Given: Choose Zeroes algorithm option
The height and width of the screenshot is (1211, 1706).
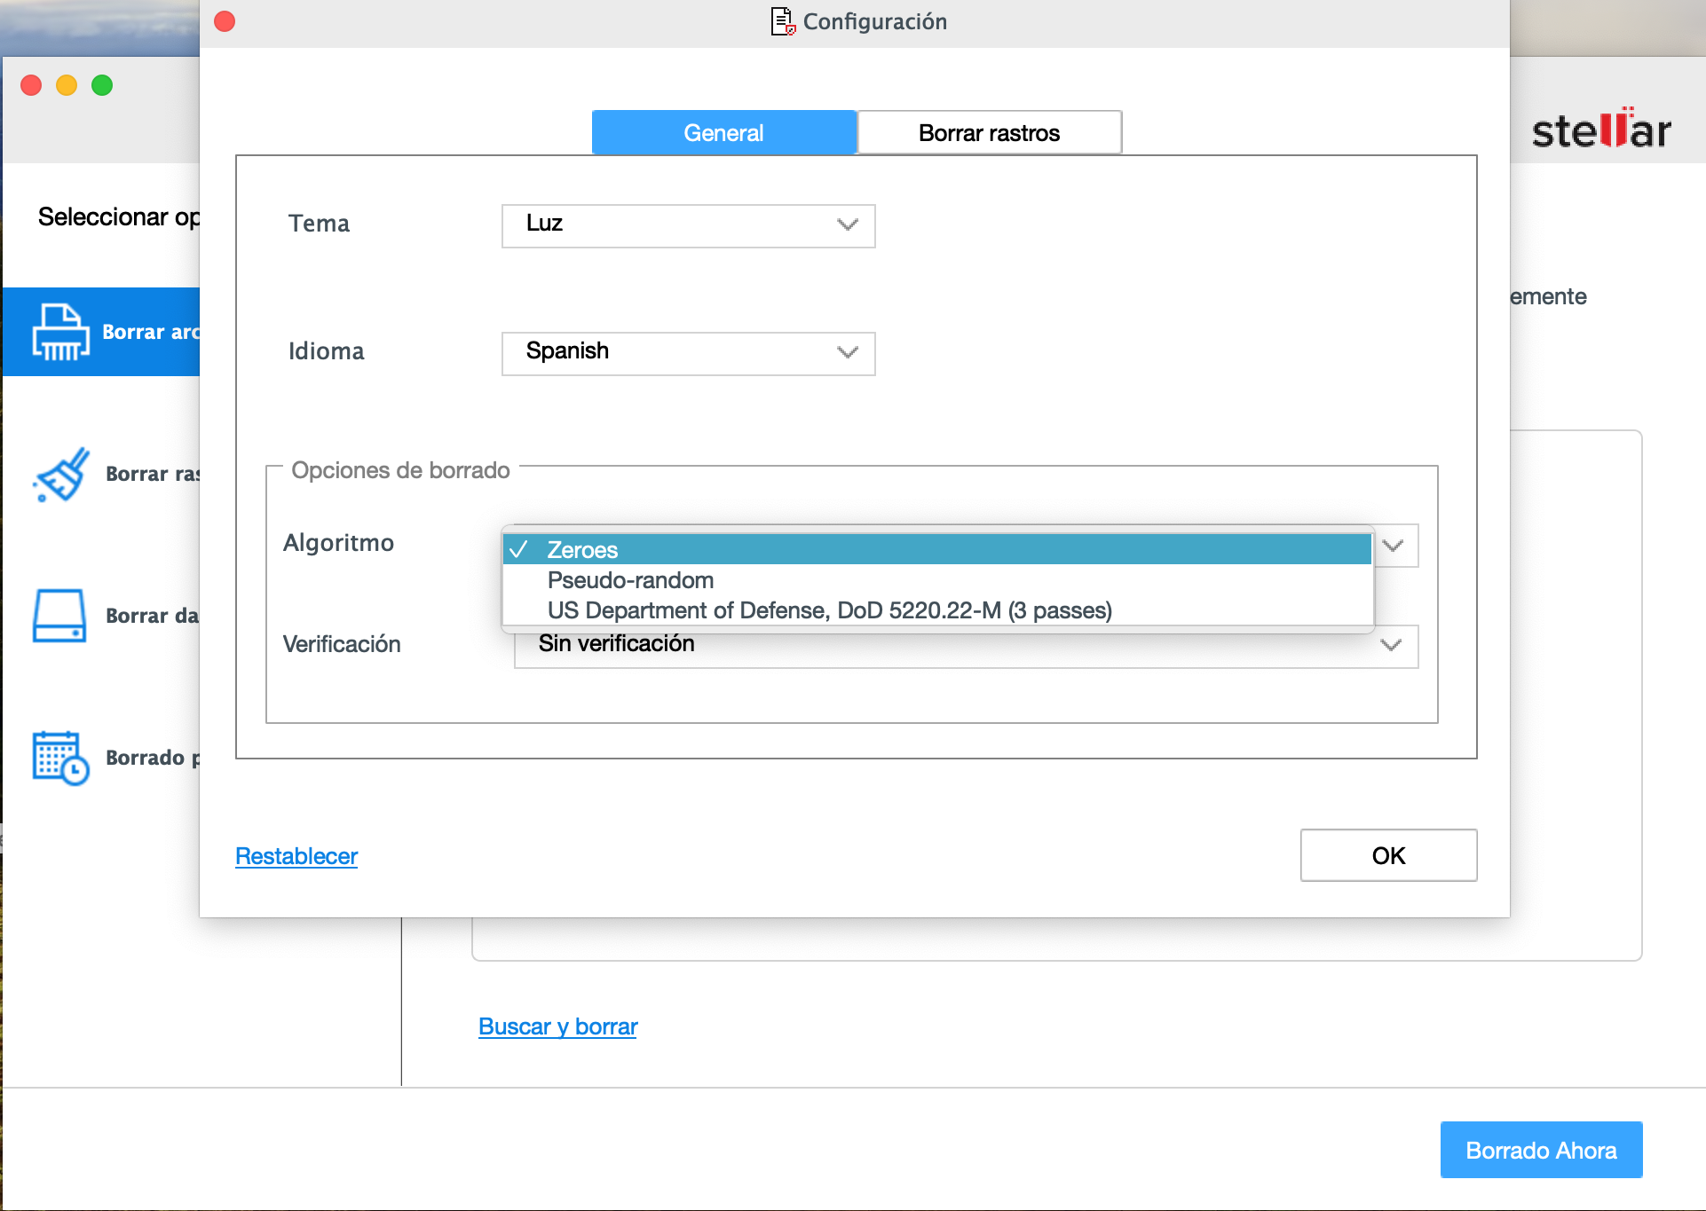Looking at the screenshot, I should [x=937, y=550].
